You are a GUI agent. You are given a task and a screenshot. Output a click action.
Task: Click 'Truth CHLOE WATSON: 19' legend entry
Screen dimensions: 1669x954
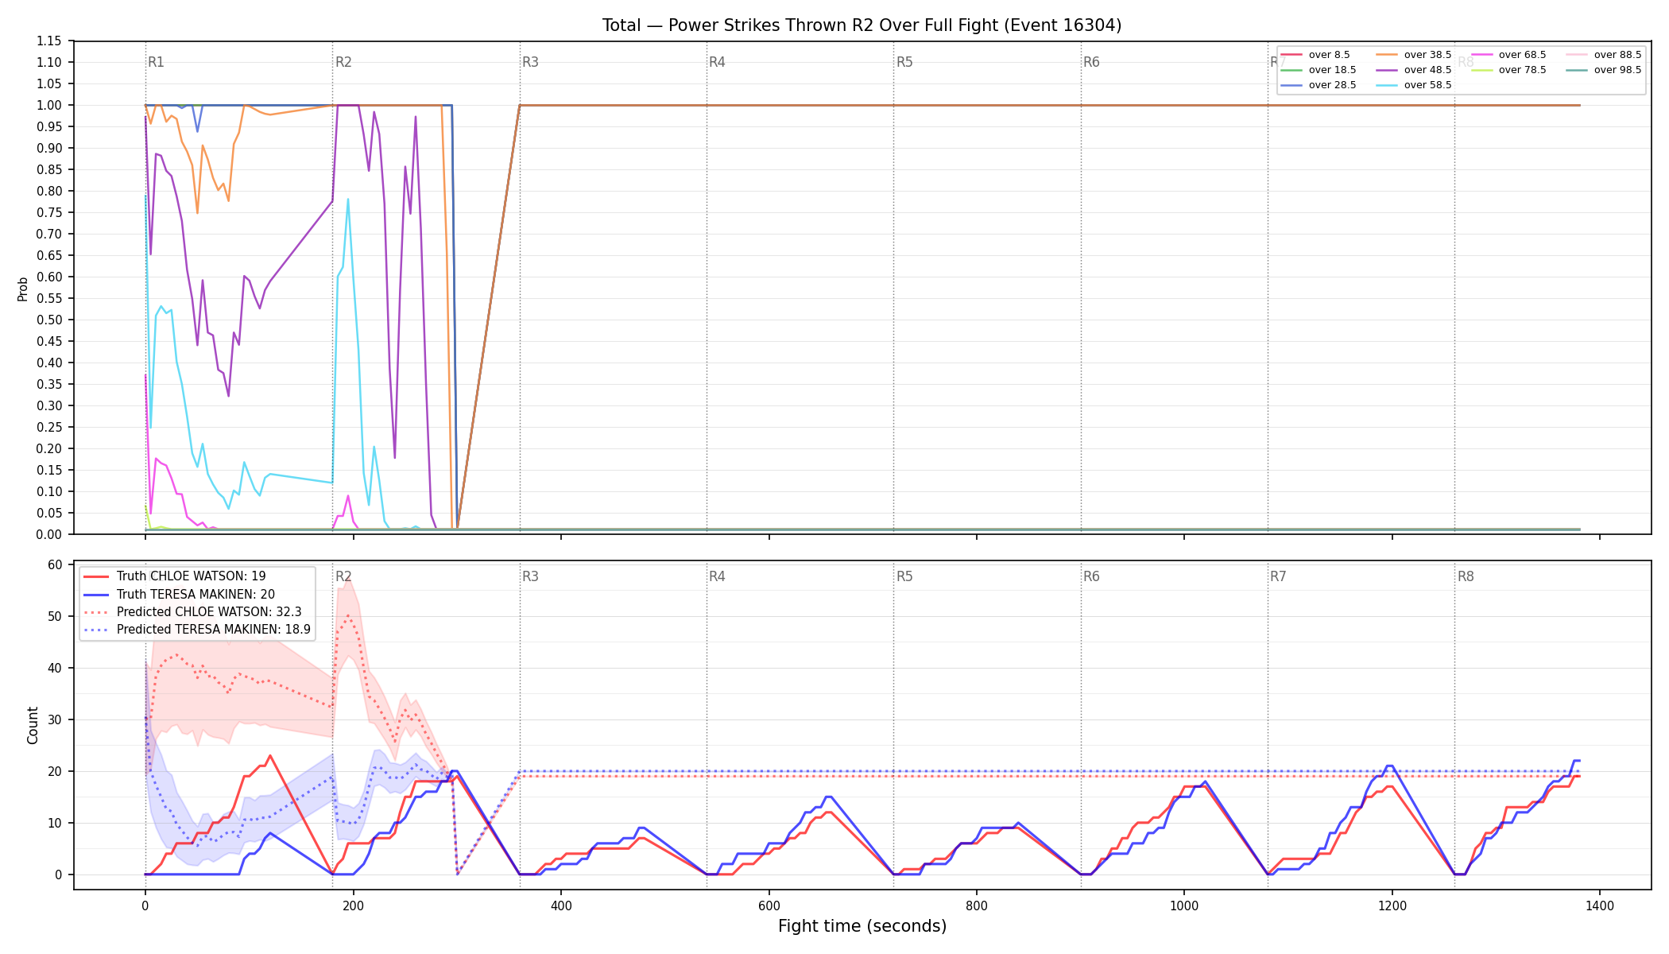pyautogui.click(x=175, y=576)
